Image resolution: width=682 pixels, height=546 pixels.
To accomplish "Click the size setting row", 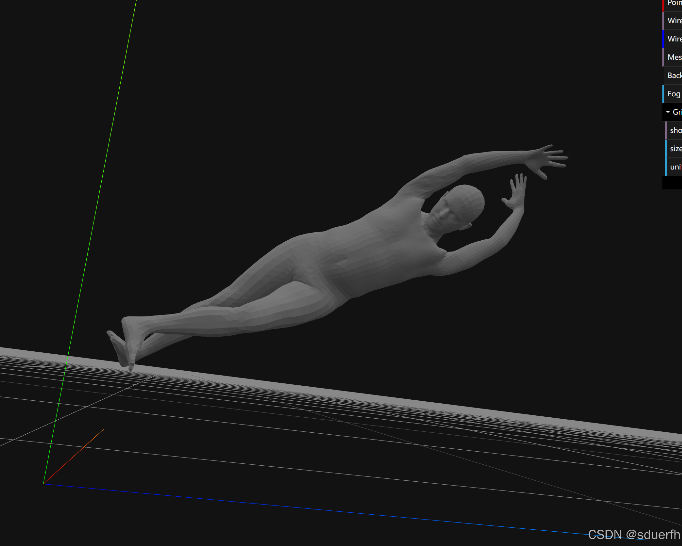I will [675, 149].
